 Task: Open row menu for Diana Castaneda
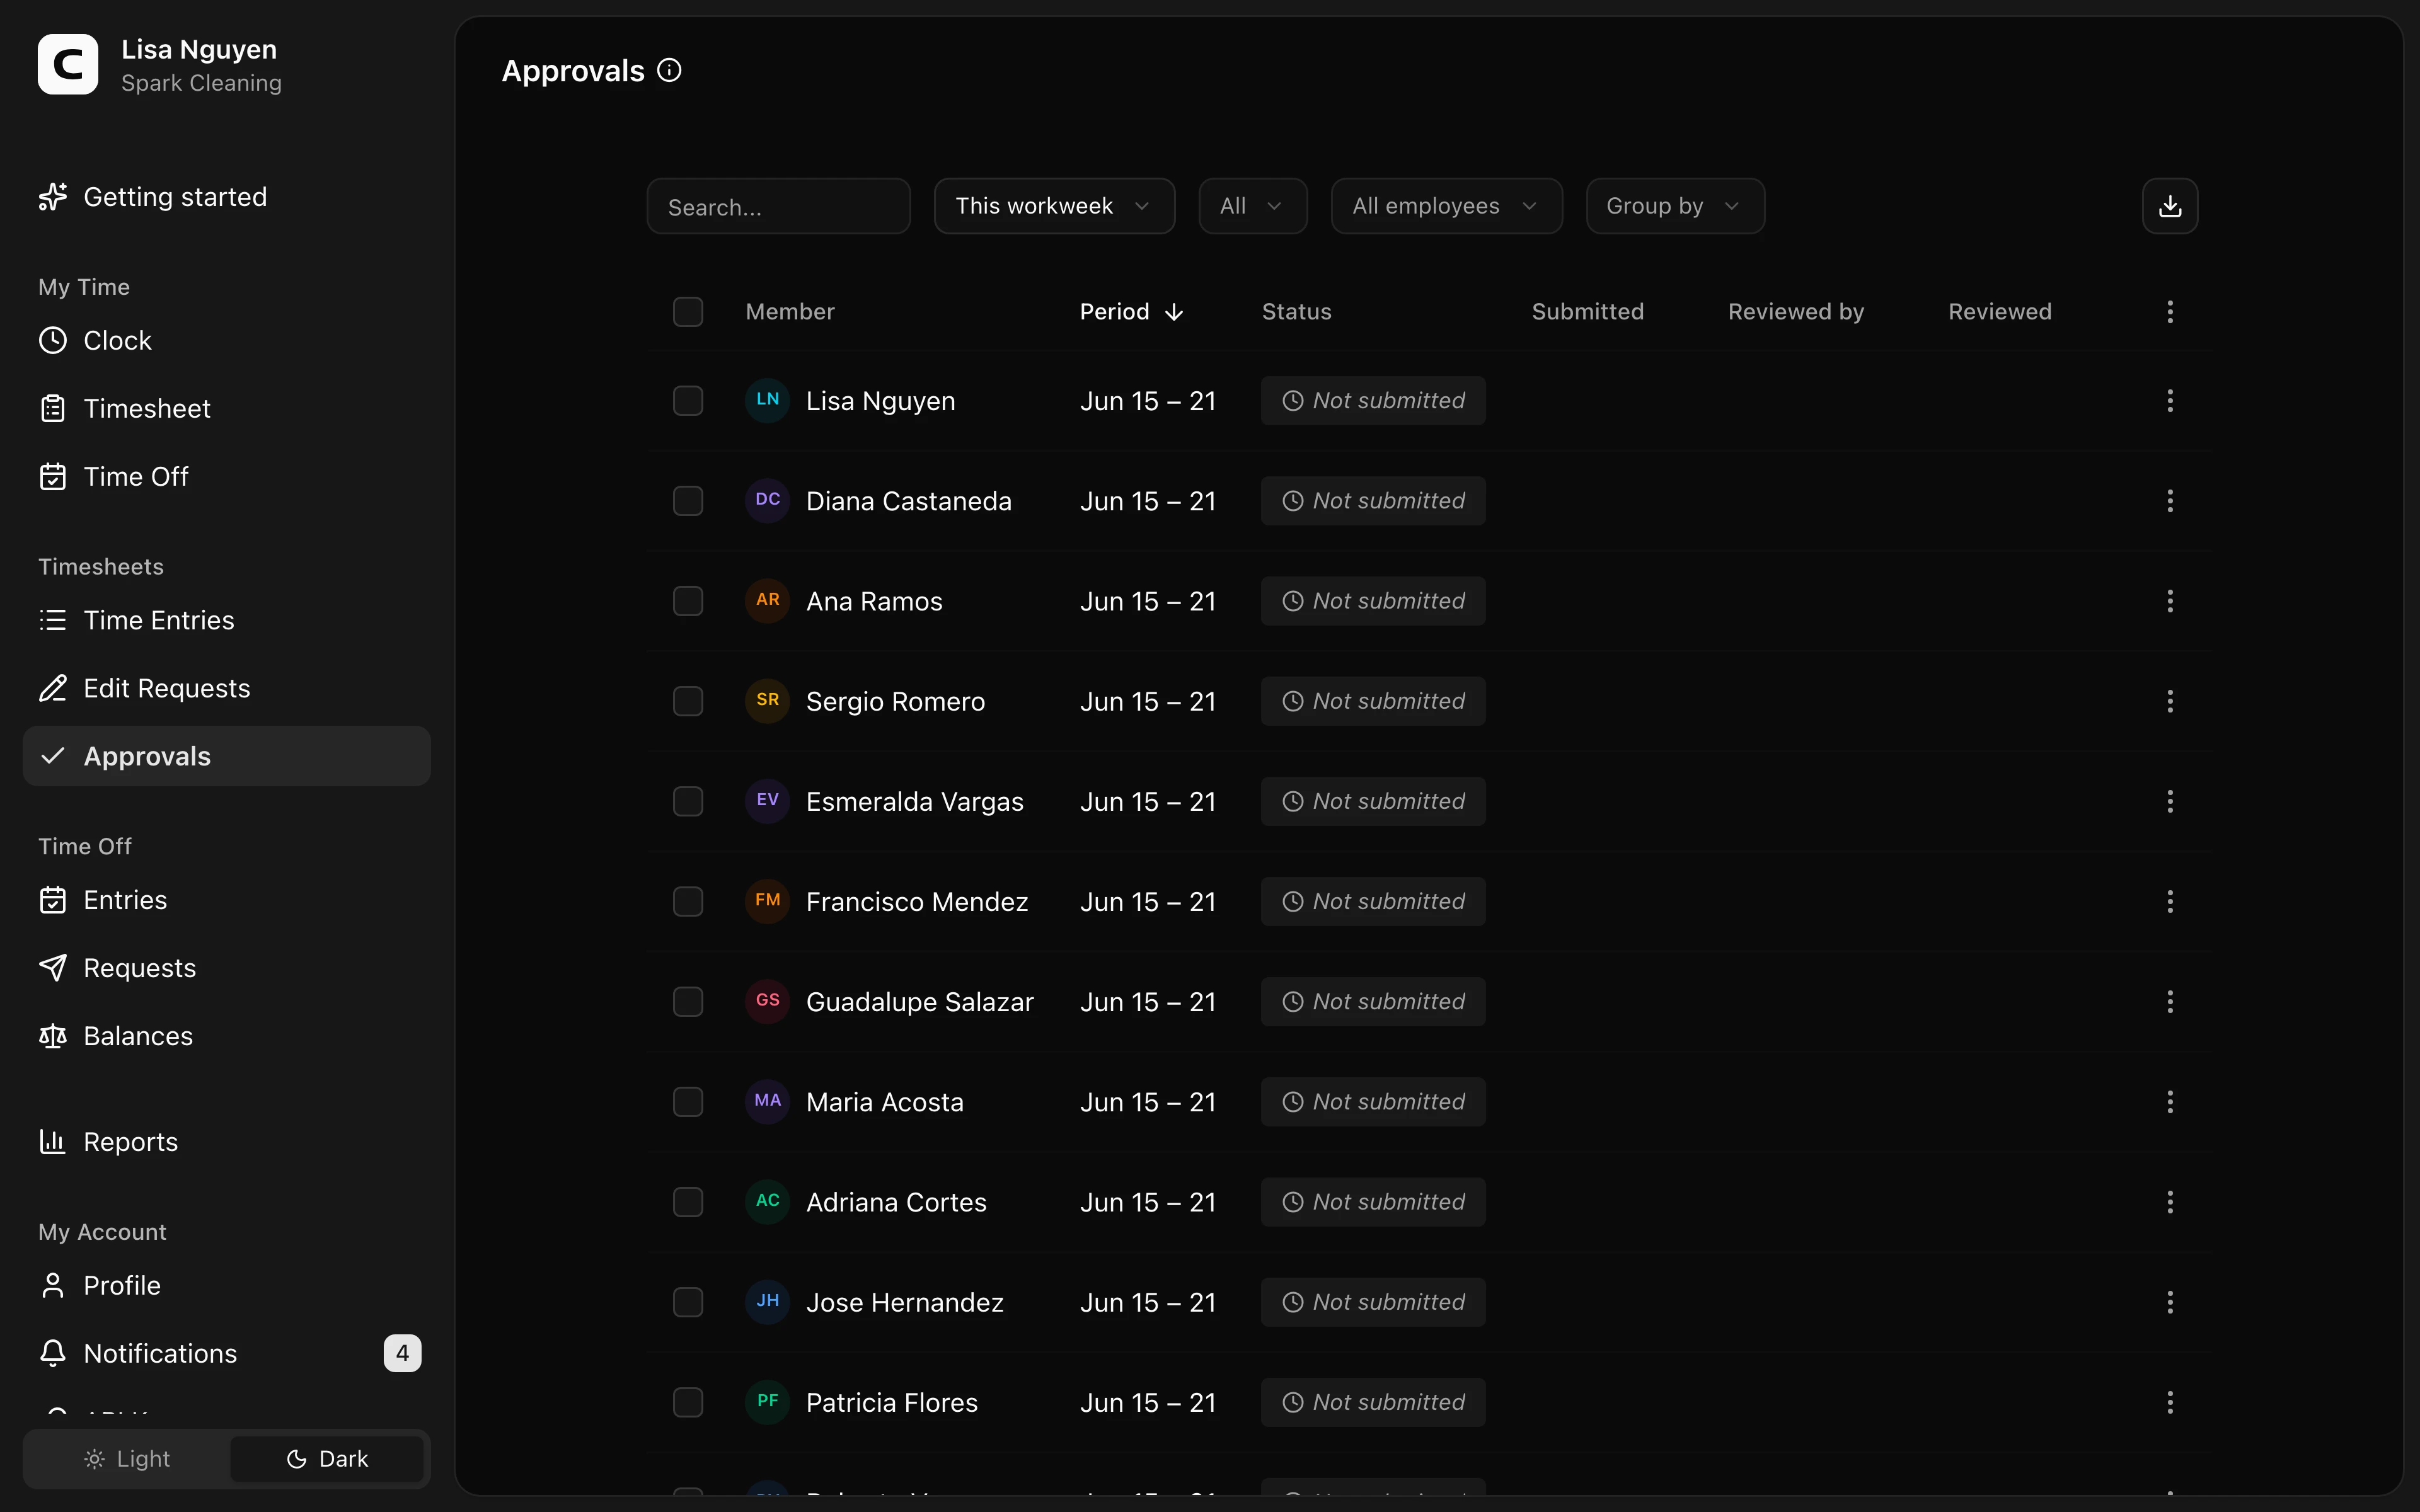pyautogui.click(x=2169, y=501)
